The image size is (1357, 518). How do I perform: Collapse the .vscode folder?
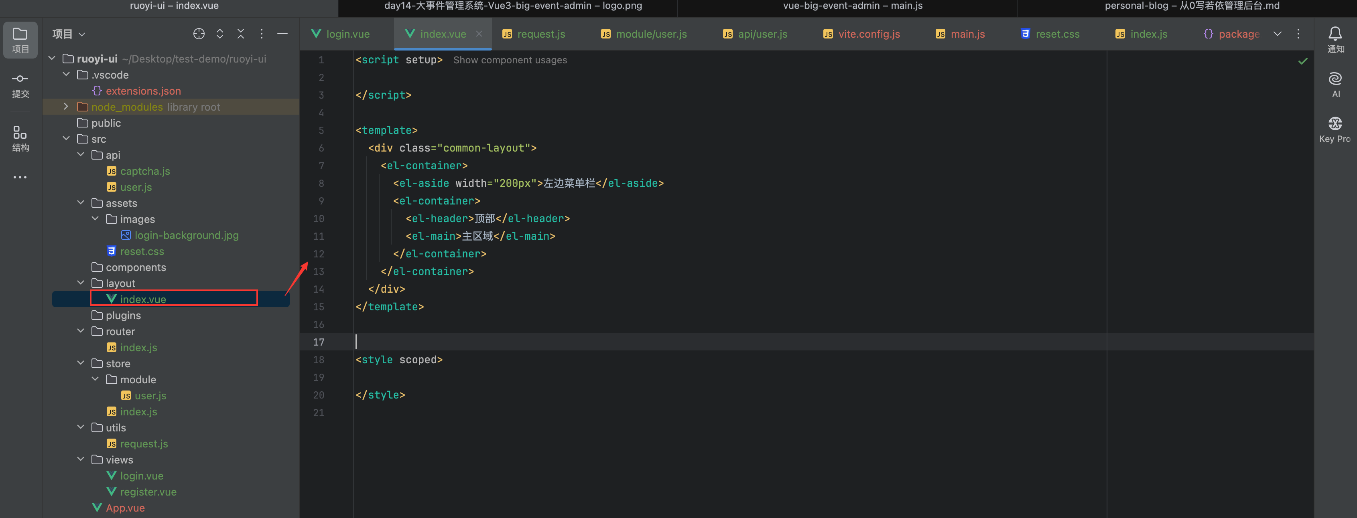[66, 74]
